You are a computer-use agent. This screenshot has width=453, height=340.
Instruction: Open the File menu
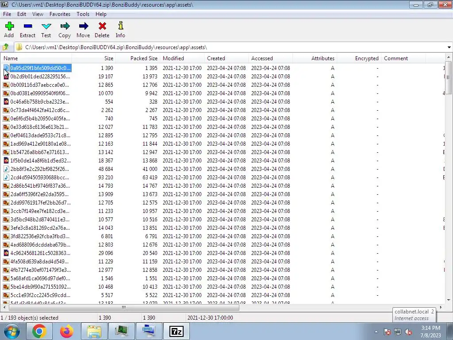[7, 14]
